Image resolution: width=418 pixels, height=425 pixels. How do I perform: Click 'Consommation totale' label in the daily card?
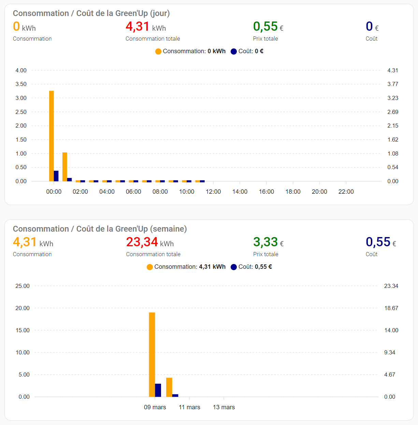pos(153,39)
